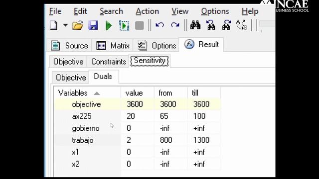The height and width of the screenshot is (179, 319).
Task: Click the sort arrow beside Variables
Action: 97,93
